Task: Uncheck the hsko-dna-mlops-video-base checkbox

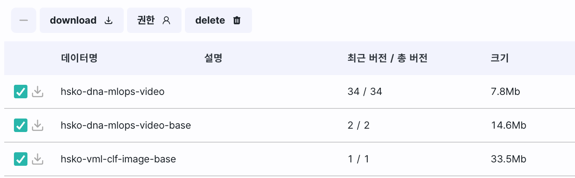Action: click(x=21, y=125)
